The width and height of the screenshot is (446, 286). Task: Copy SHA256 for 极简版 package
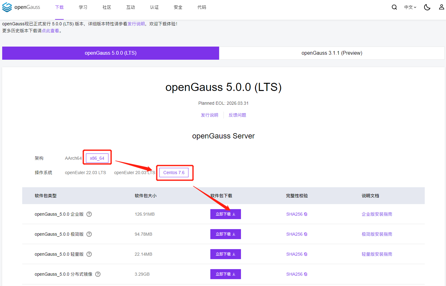click(297, 234)
